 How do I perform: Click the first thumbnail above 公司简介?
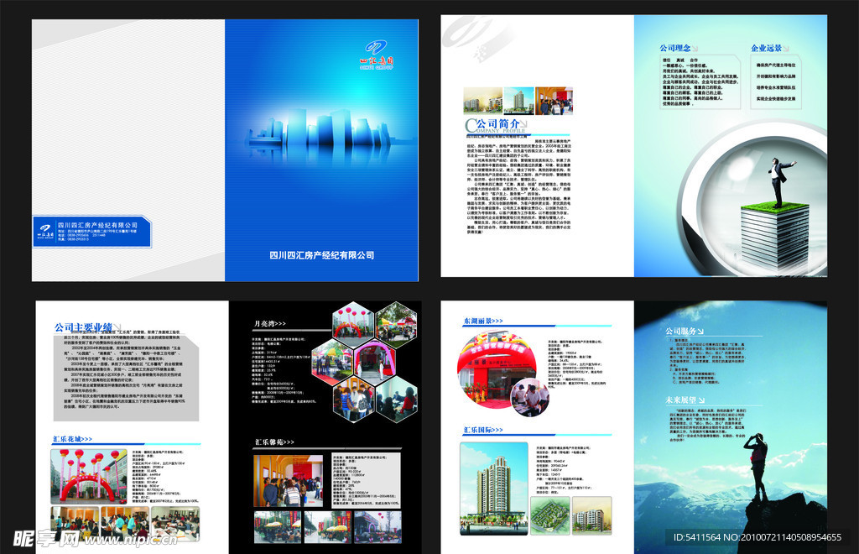point(482,100)
